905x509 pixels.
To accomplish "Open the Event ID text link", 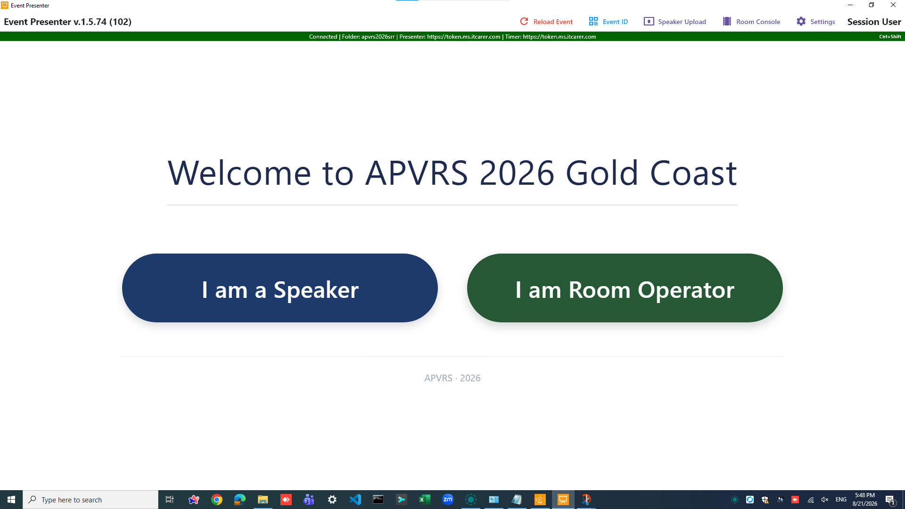I will pyautogui.click(x=615, y=22).
